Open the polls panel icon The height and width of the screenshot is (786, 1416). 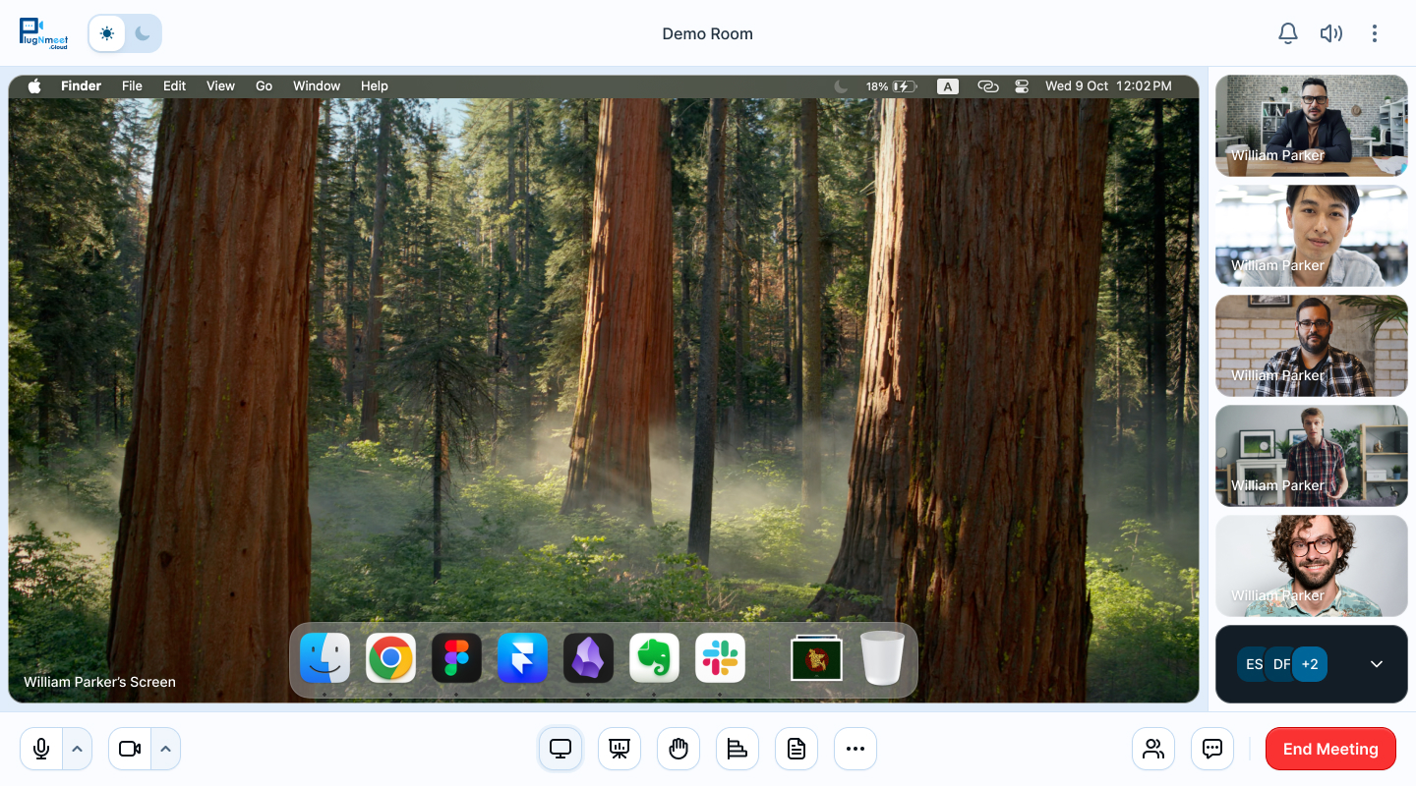click(737, 748)
